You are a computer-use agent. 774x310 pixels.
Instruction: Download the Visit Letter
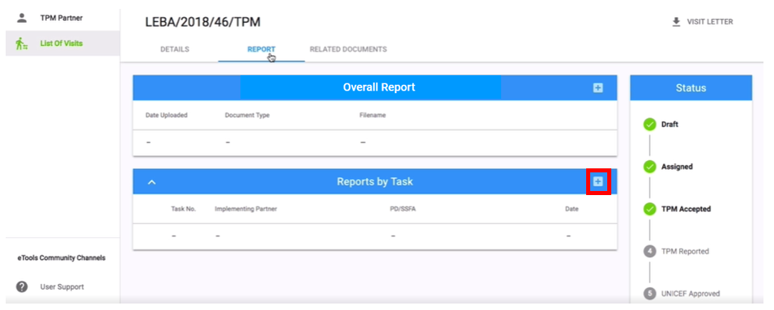click(703, 22)
